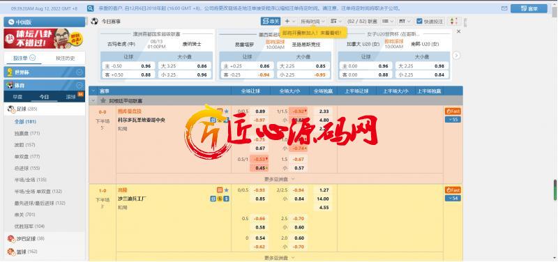Select 足球 (285) football in sidebar

(45, 109)
